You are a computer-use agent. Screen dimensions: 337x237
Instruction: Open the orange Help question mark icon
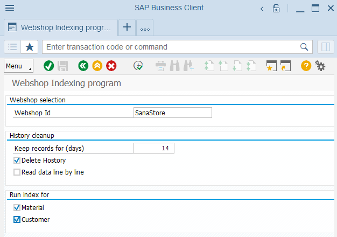pos(306,66)
